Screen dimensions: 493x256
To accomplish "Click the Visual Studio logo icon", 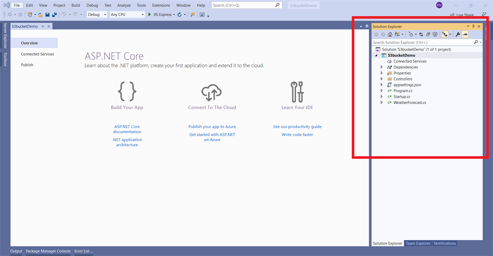I will click(x=6, y=5).
